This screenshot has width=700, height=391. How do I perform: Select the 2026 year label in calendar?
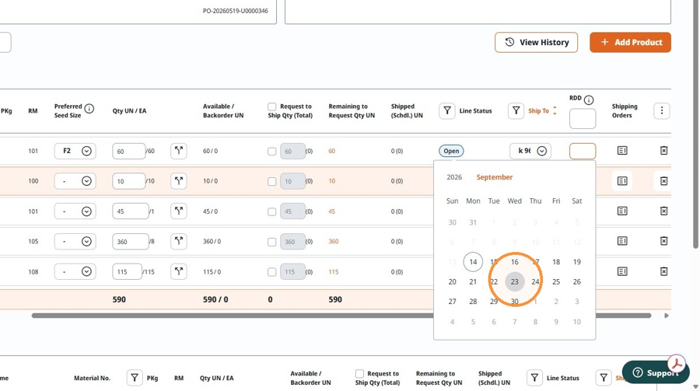(454, 177)
